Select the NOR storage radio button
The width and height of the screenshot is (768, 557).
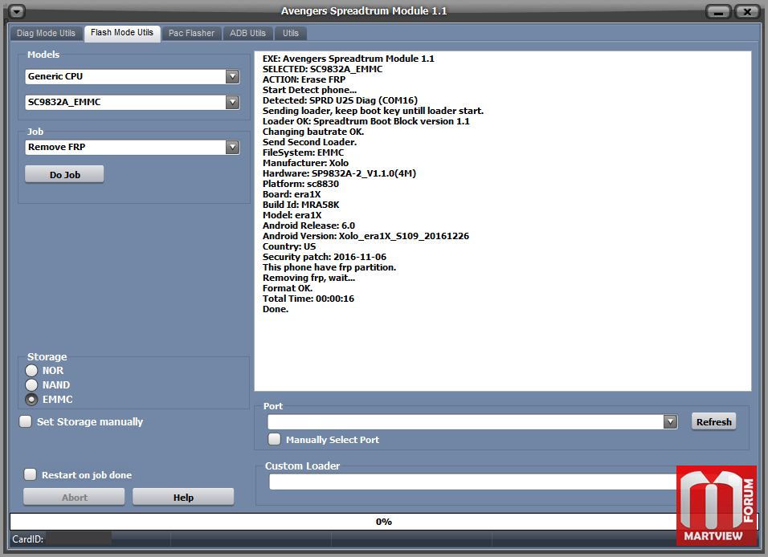click(x=31, y=371)
